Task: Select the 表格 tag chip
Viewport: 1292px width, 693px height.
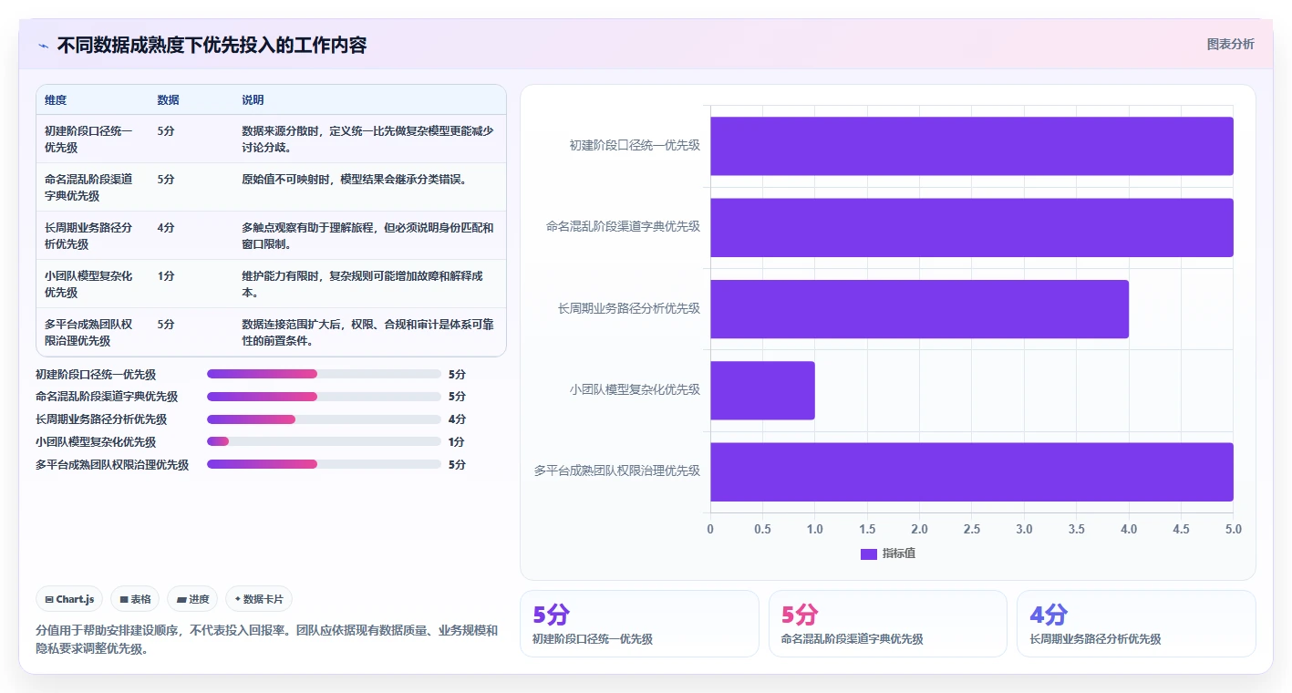Action: (x=135, y=599)
